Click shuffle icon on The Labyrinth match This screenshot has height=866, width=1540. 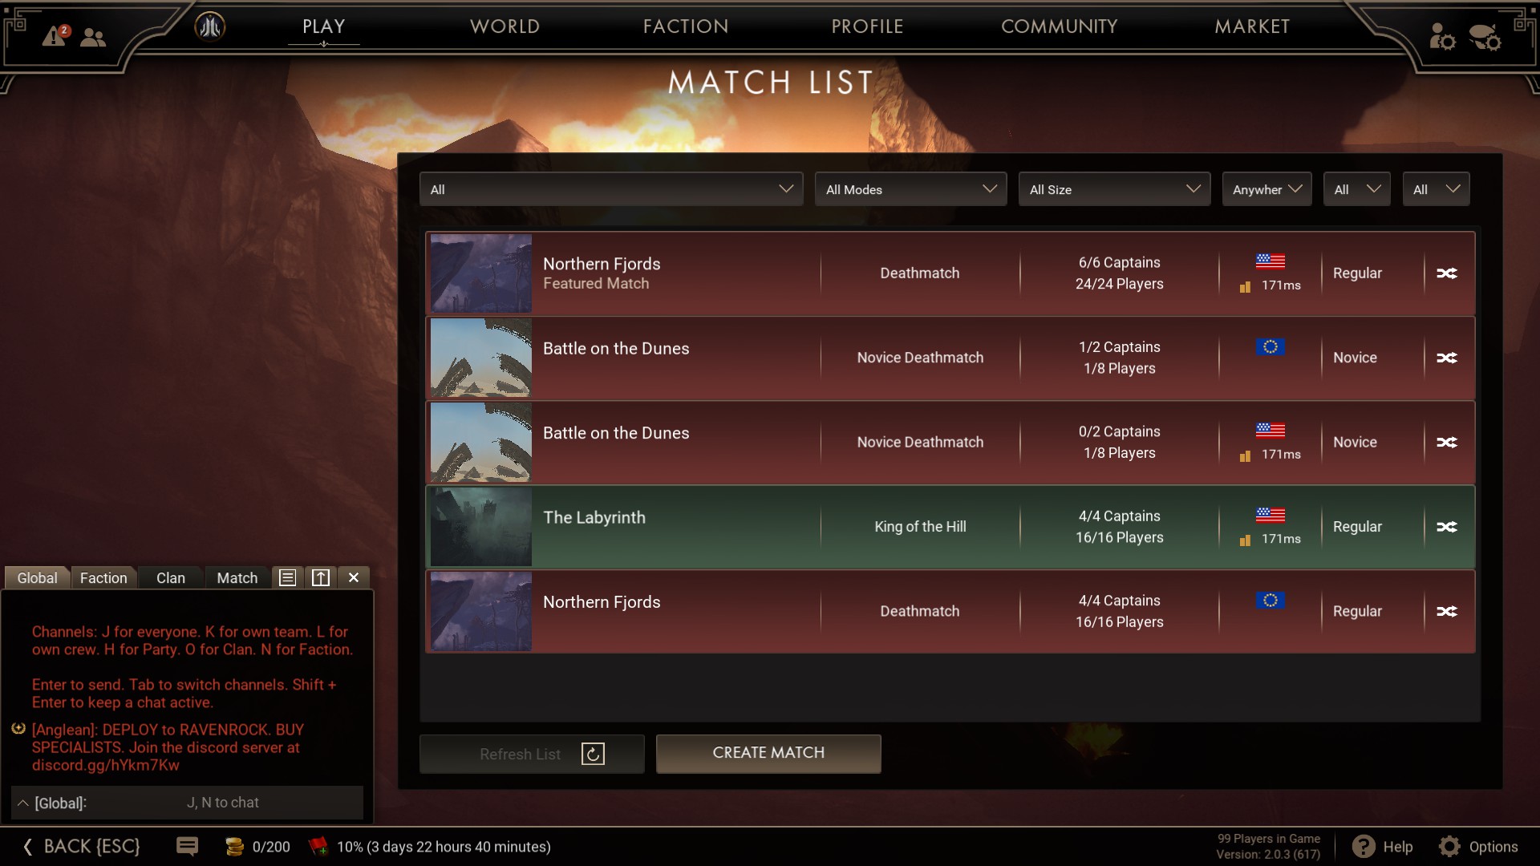1447,527
